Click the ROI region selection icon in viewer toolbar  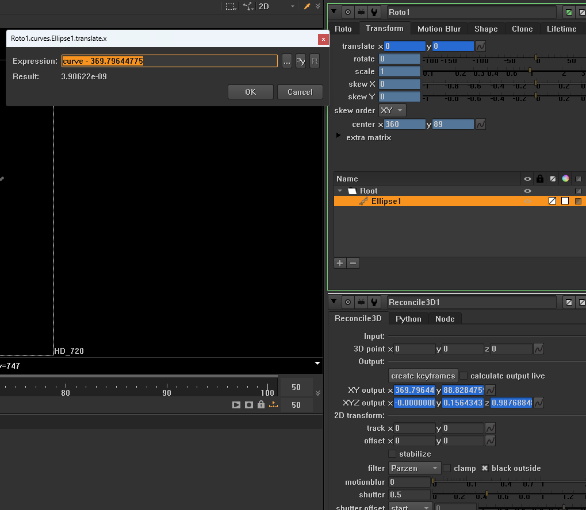tap(231, 6)
